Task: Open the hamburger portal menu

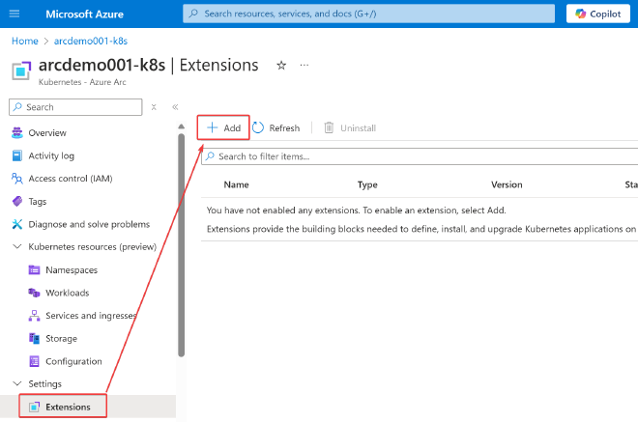Action: click(14, 14)
